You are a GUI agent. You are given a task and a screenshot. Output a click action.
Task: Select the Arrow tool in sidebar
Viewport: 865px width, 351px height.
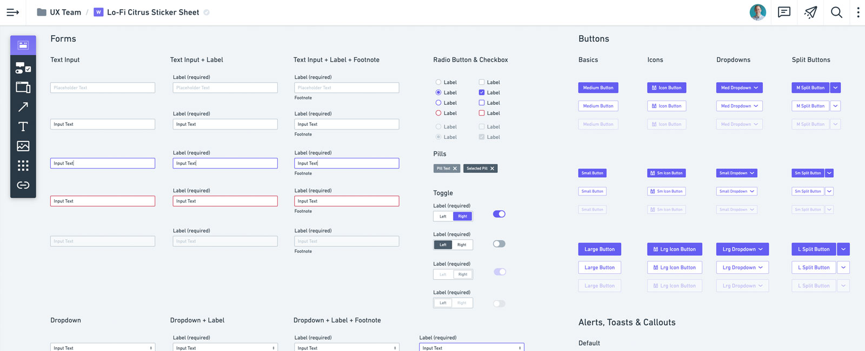click(x=23, y=107)
